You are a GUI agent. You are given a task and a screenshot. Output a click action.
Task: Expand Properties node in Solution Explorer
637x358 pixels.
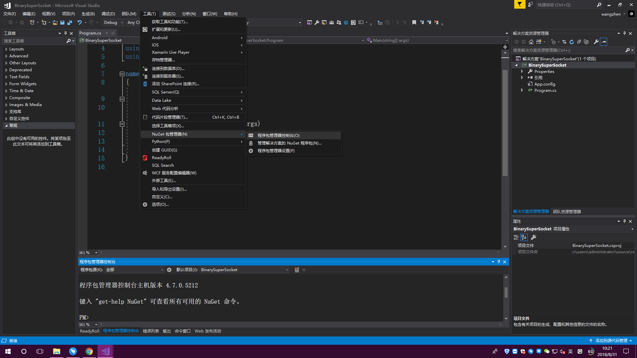click(x=522, y=72)
